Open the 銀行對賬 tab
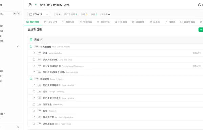Screen dimensions: 203x130 (103, 22)
